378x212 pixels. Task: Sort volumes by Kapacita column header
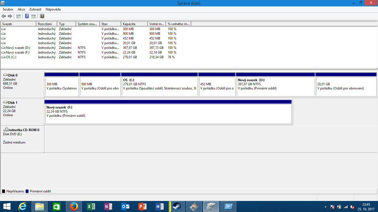134,24
